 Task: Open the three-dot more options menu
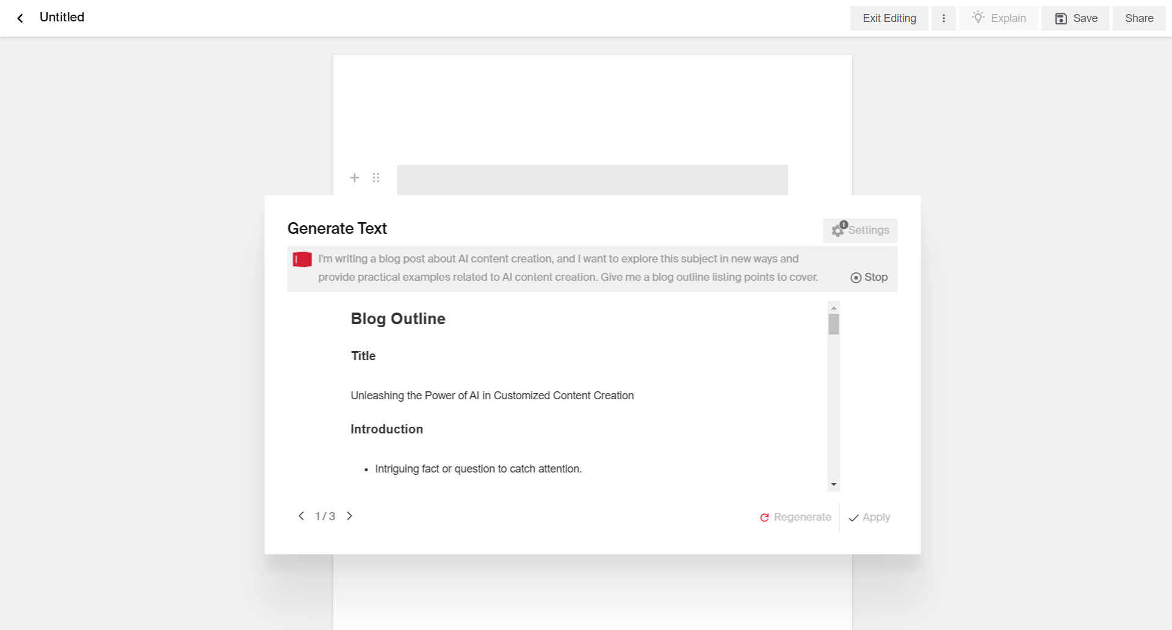point(943,18)
